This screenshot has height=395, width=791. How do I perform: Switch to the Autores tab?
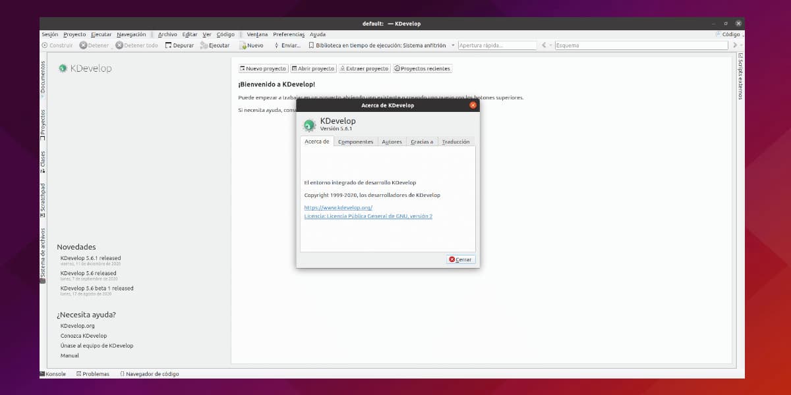(x=392, y=142)
